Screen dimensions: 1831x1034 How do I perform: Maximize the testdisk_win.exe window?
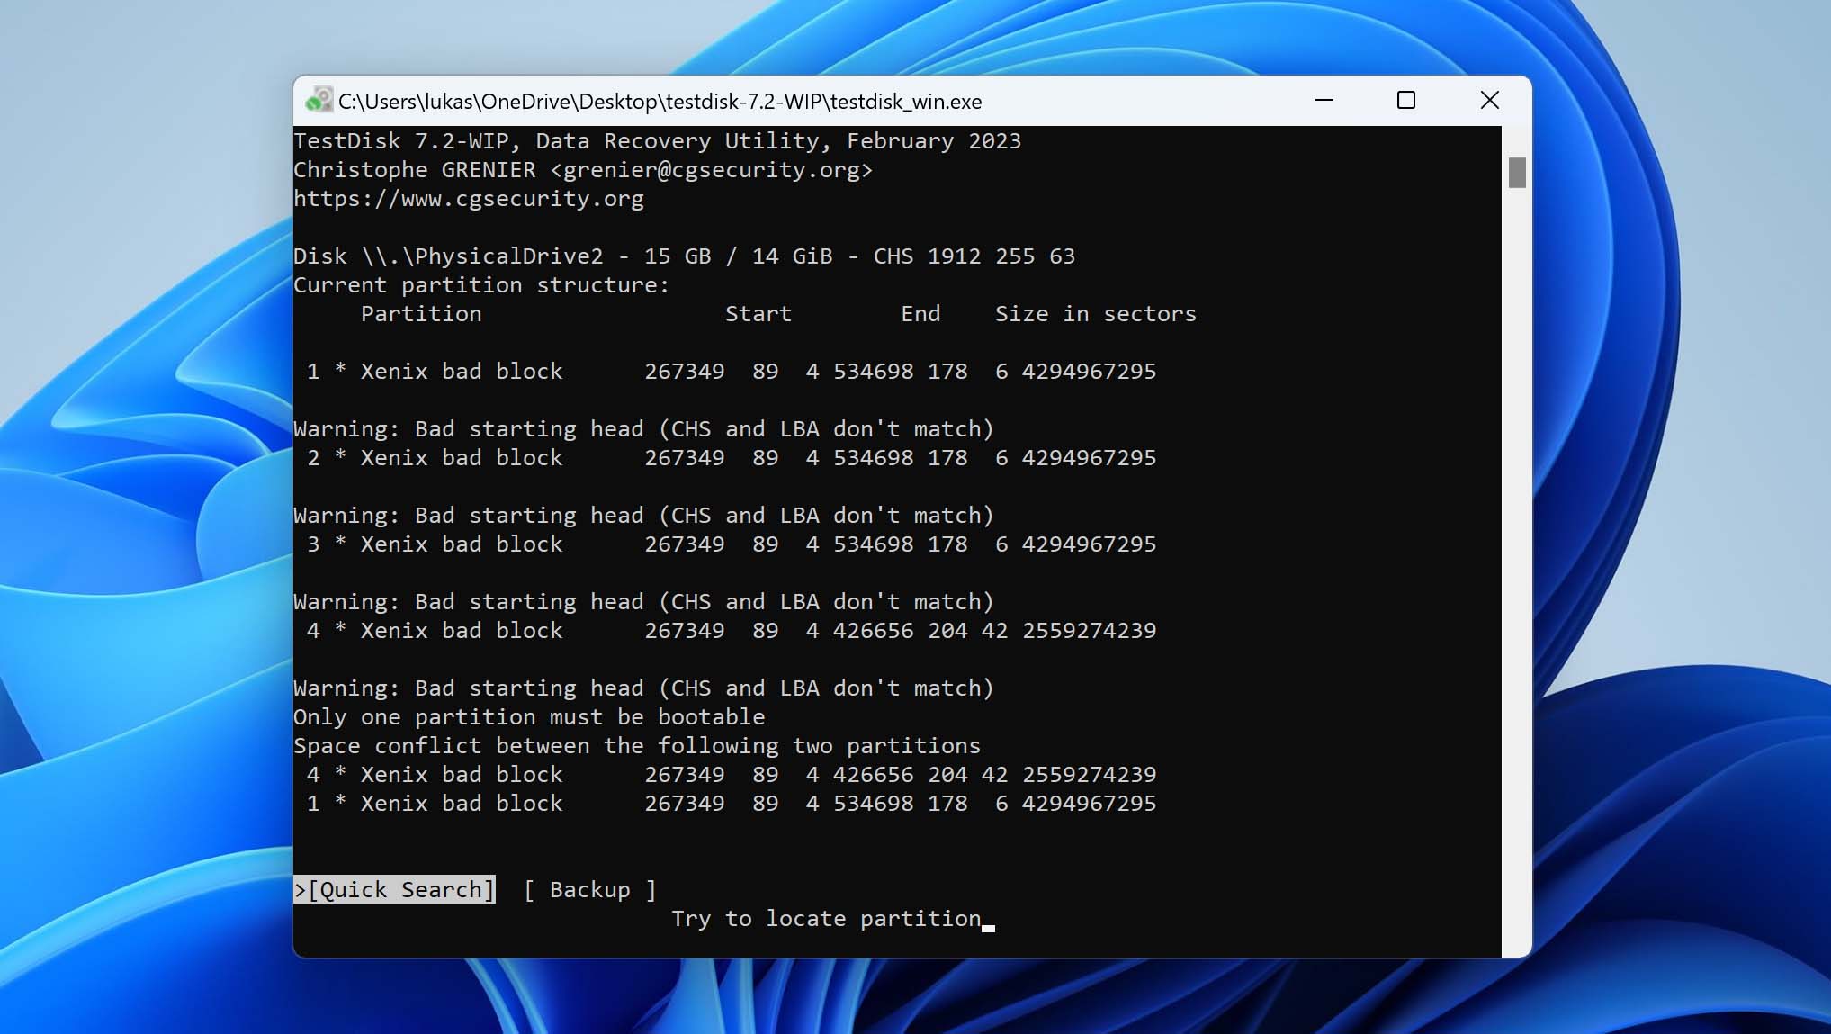coord(1405,100)
